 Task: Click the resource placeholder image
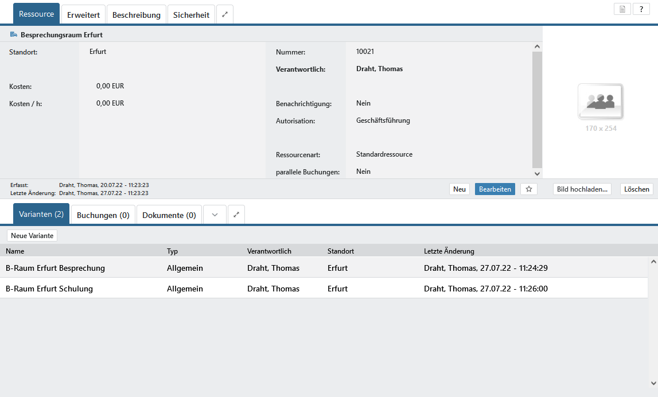click(x=601, y=102)
